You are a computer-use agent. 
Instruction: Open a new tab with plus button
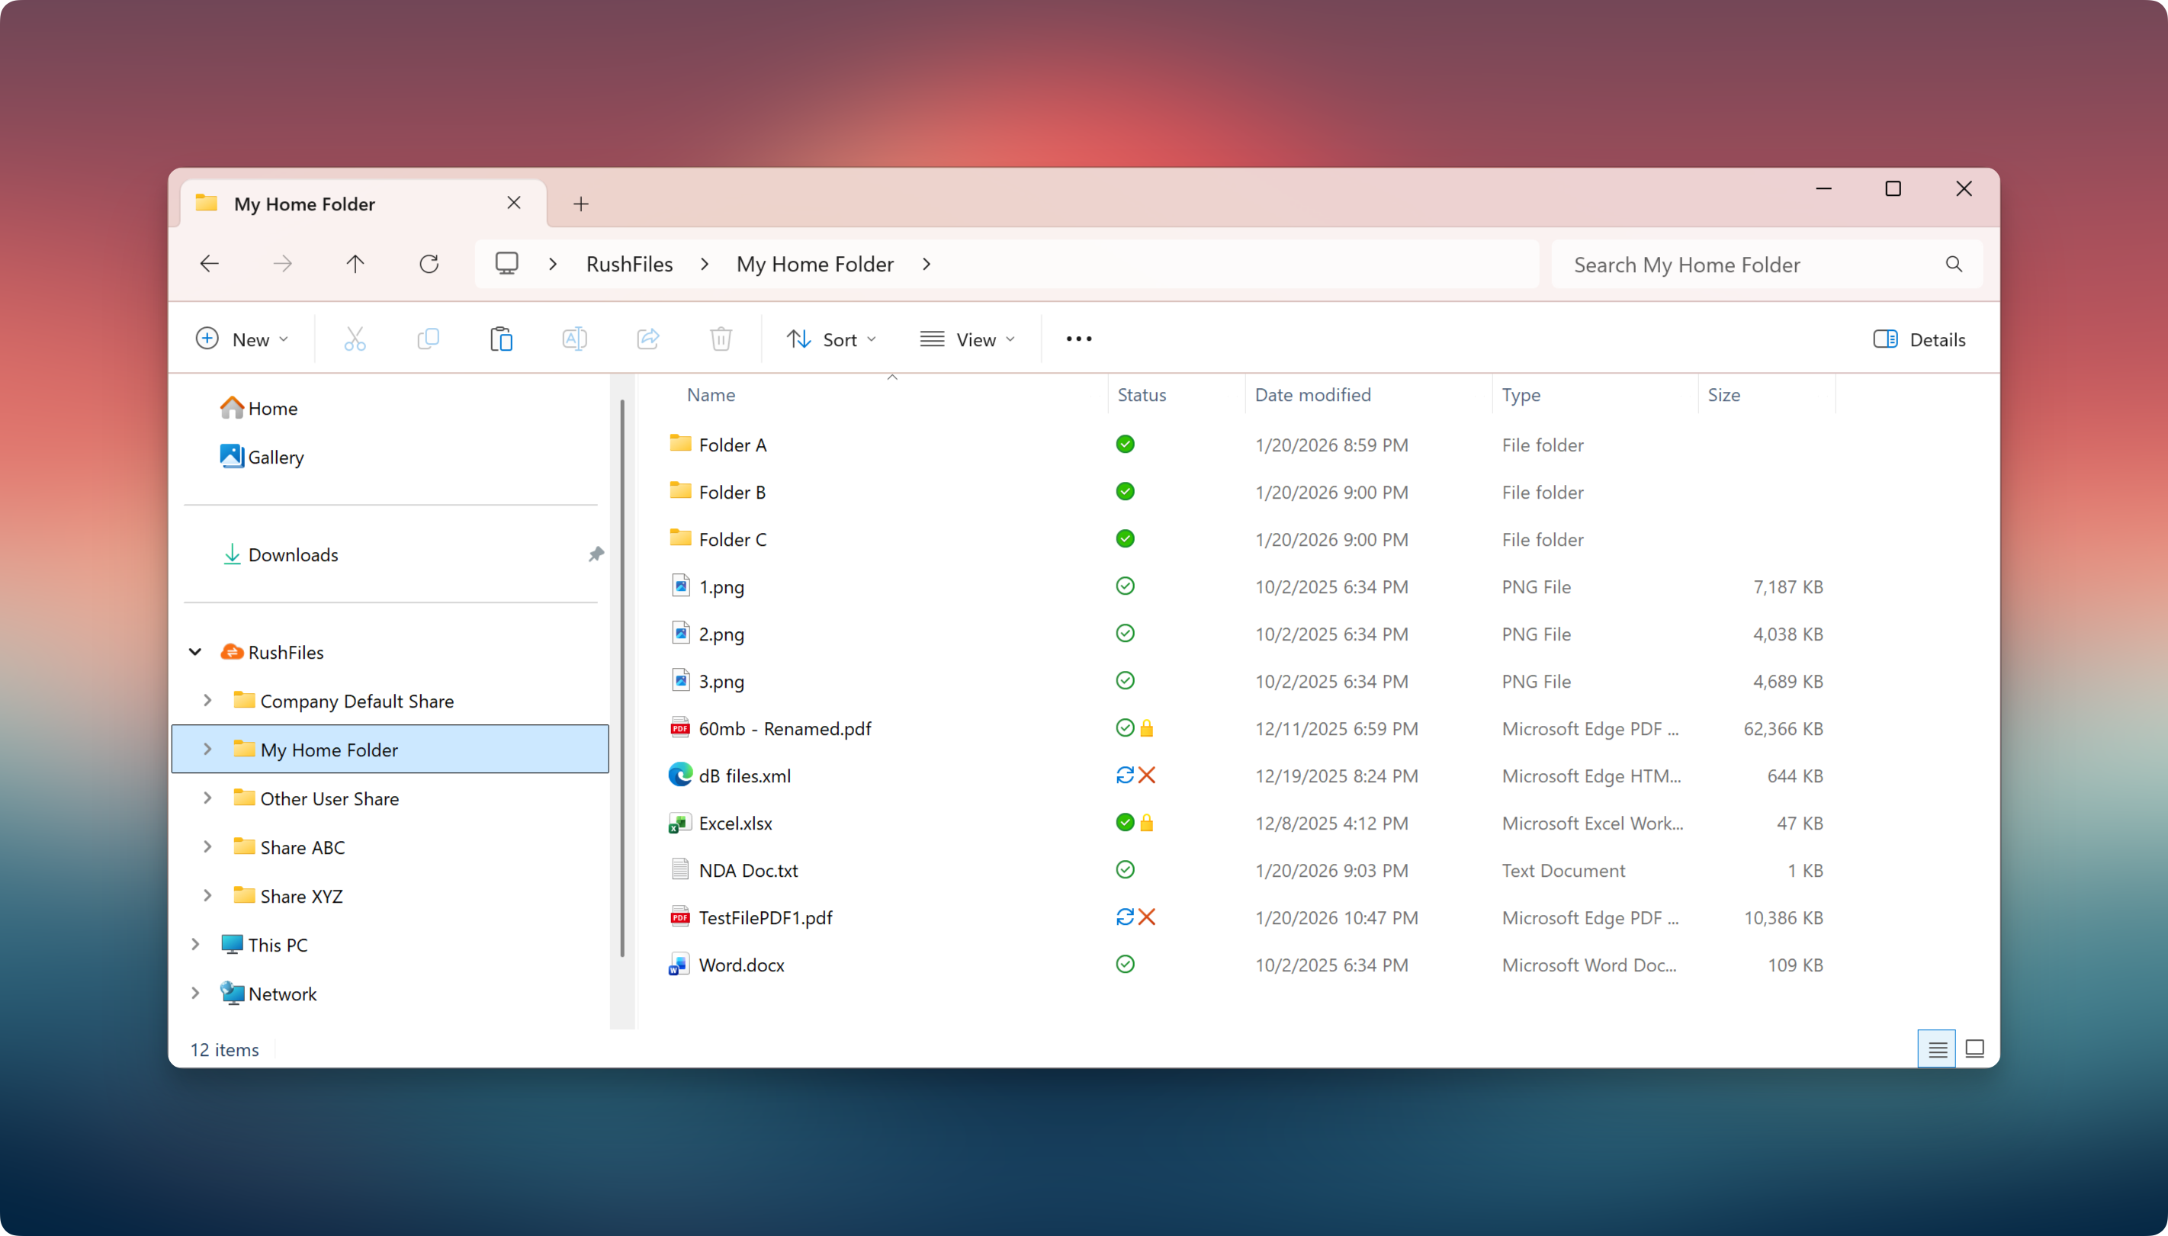[580, 204]
